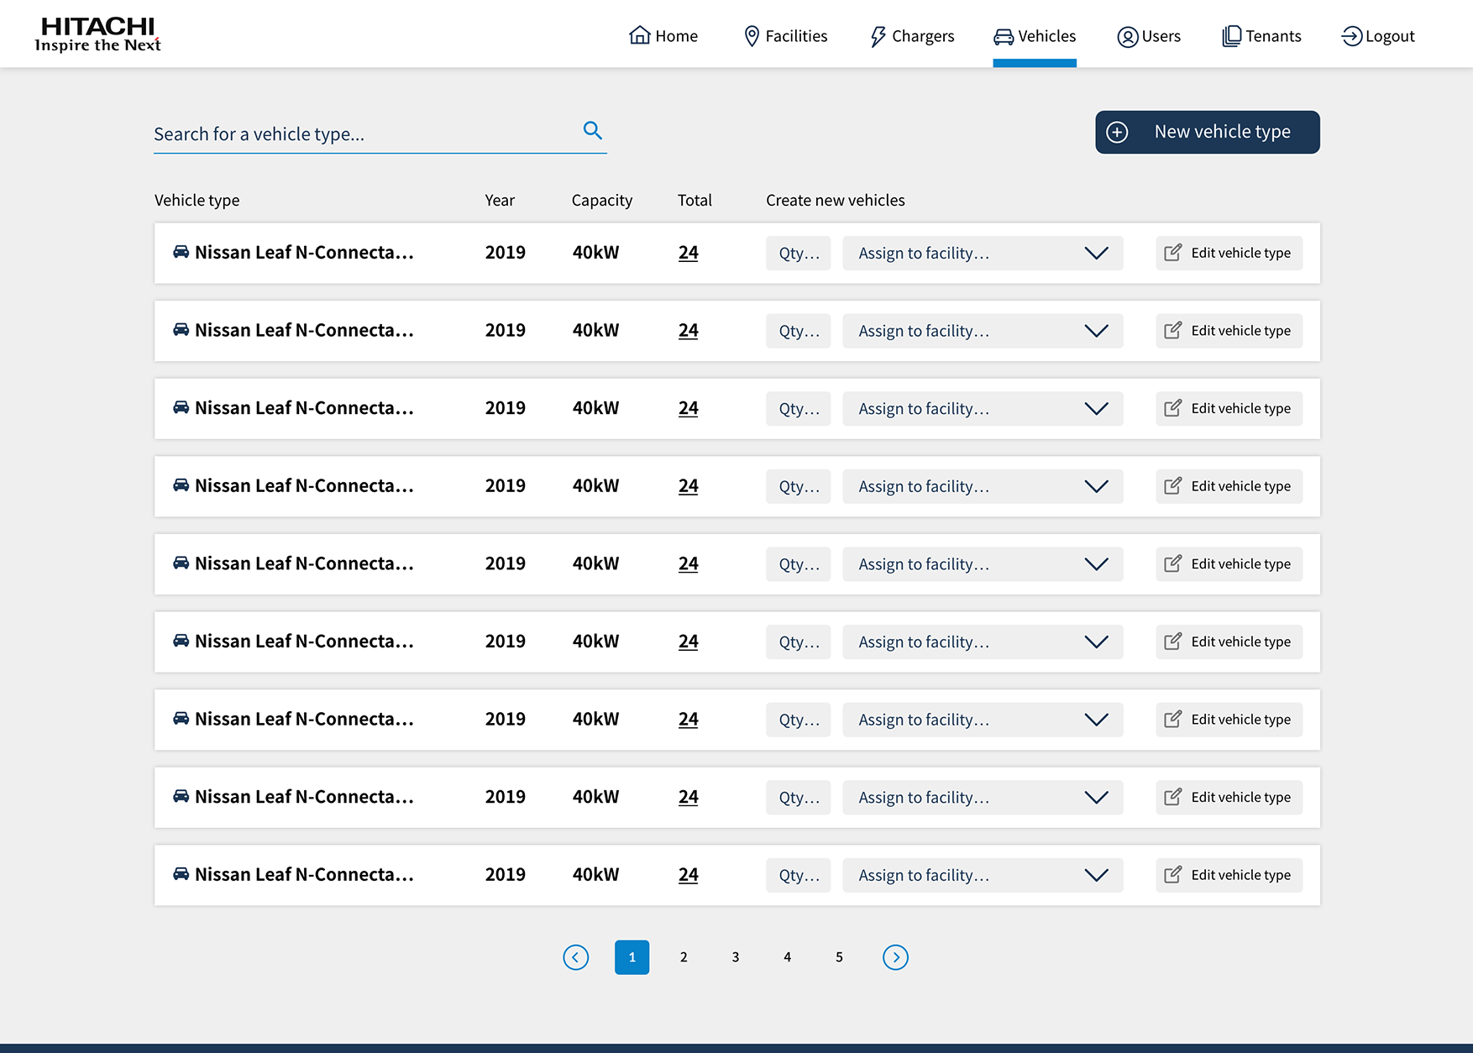Click Logout in the navigation
This screenshot has height=1053, width=1473.
point(1378,35)
